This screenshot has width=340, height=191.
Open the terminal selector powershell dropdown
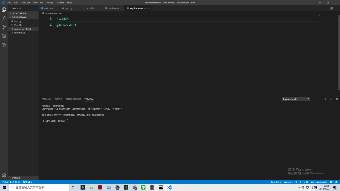pyautogui.click(x=296, y=99)
